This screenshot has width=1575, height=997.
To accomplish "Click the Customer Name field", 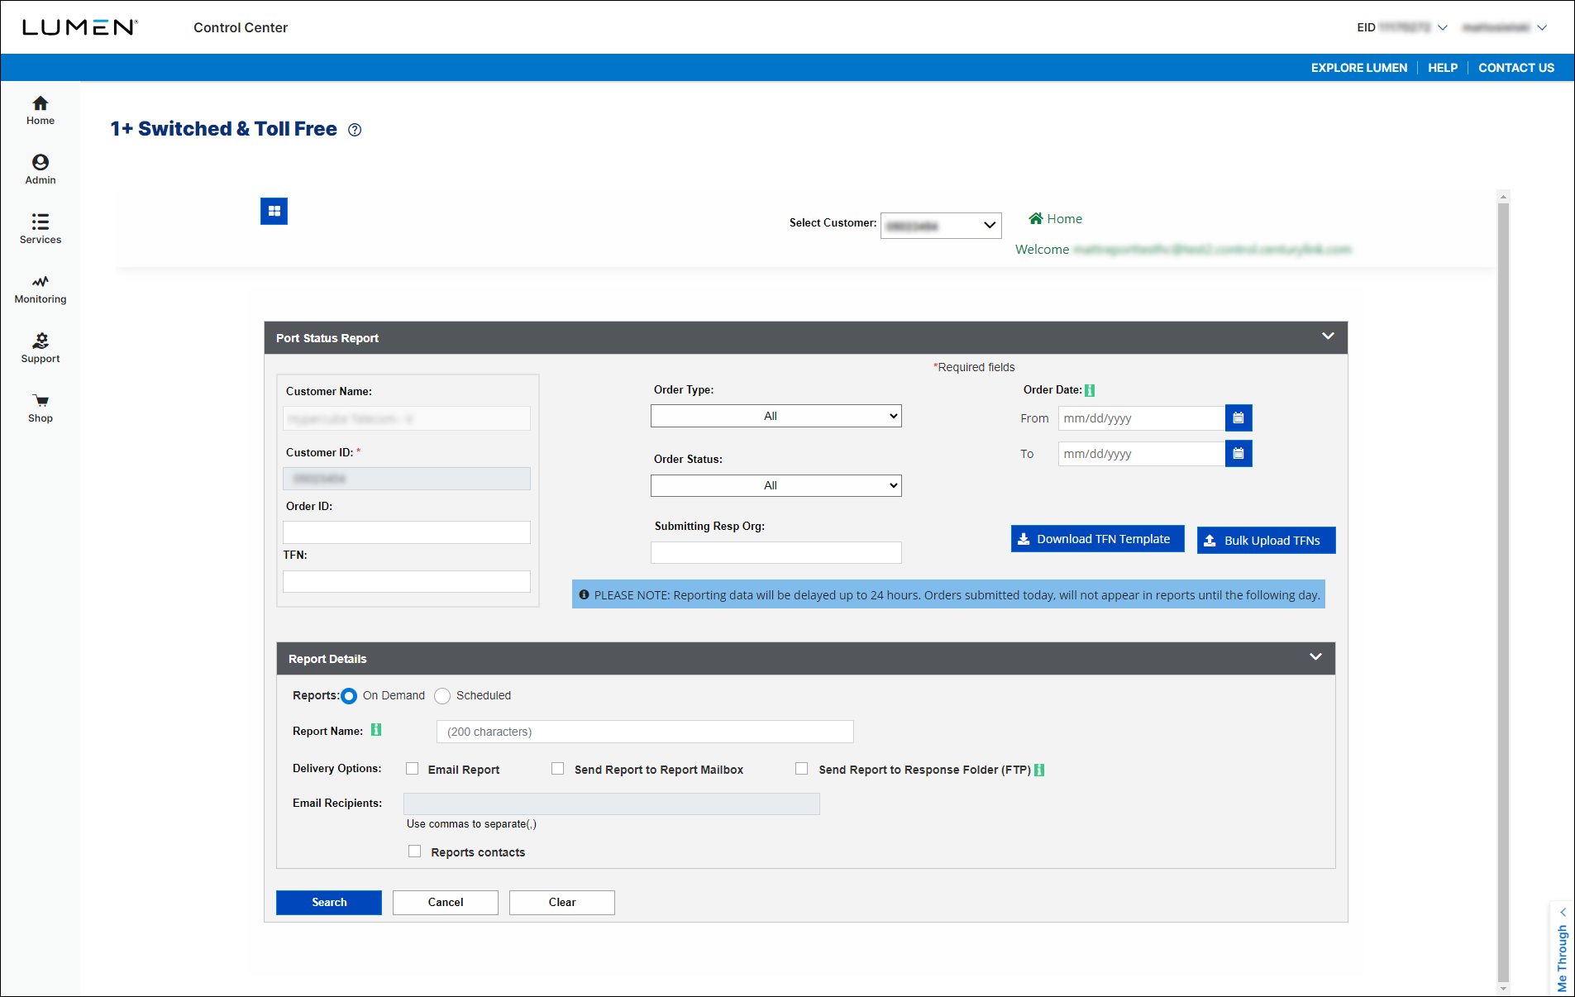I will (407, 418).
